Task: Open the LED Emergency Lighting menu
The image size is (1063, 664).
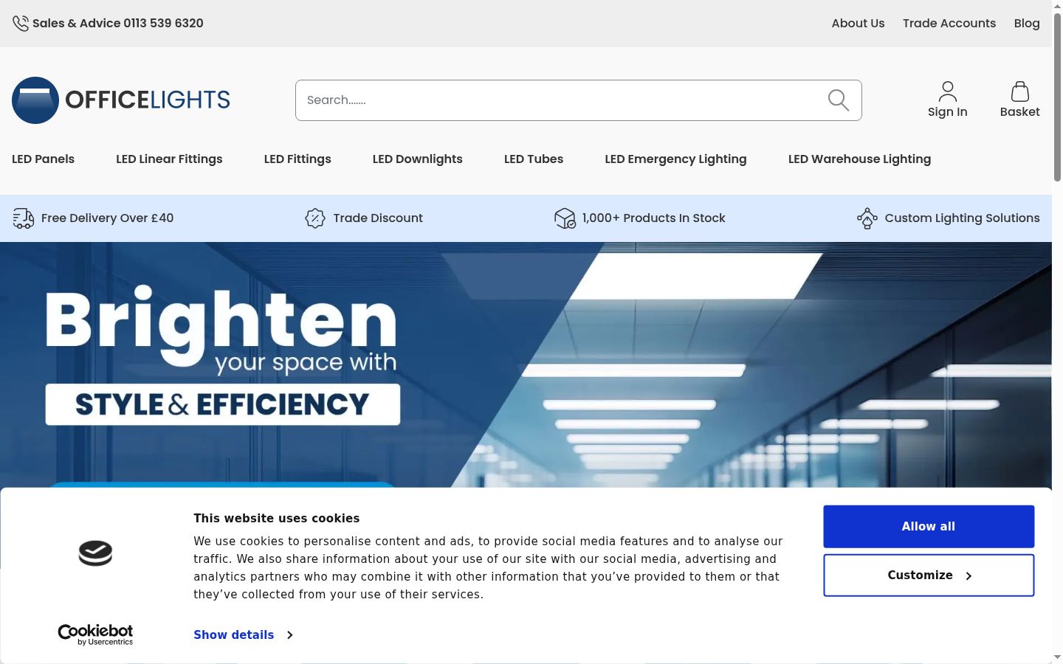Action: coord(675,159)
